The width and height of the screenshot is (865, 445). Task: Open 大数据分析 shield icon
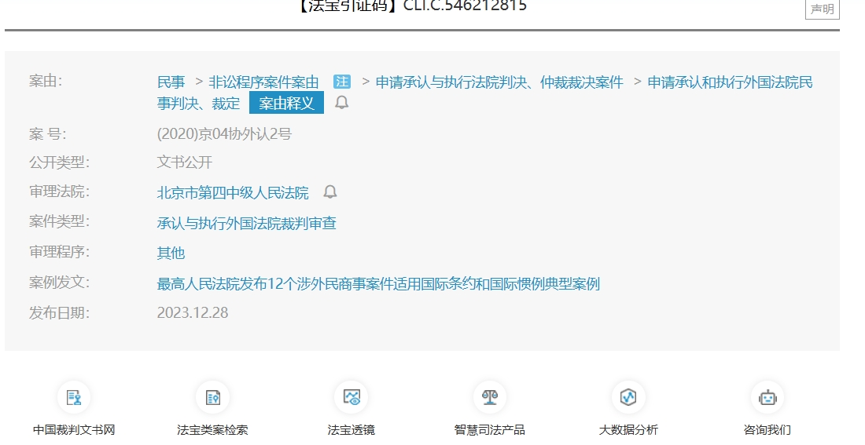coord(628,397)
